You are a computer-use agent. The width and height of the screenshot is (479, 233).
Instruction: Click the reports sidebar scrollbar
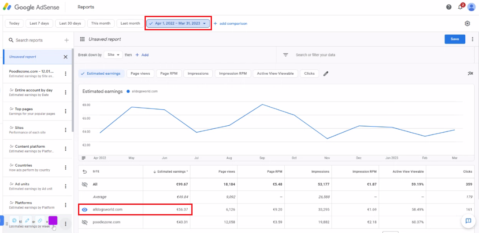coord(73,90)
